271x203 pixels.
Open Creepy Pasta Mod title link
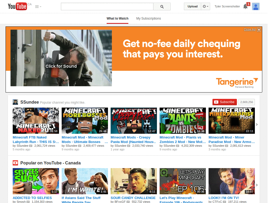tap(133, 140)
